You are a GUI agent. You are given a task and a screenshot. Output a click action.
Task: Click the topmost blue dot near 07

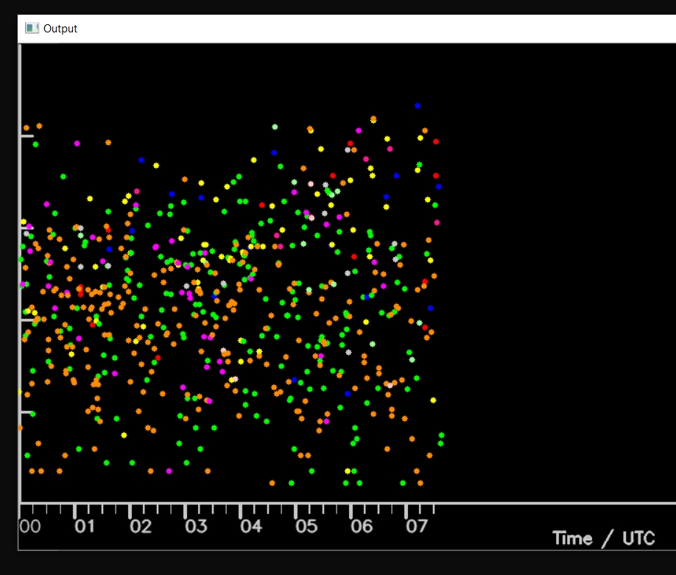click(418, 105)
